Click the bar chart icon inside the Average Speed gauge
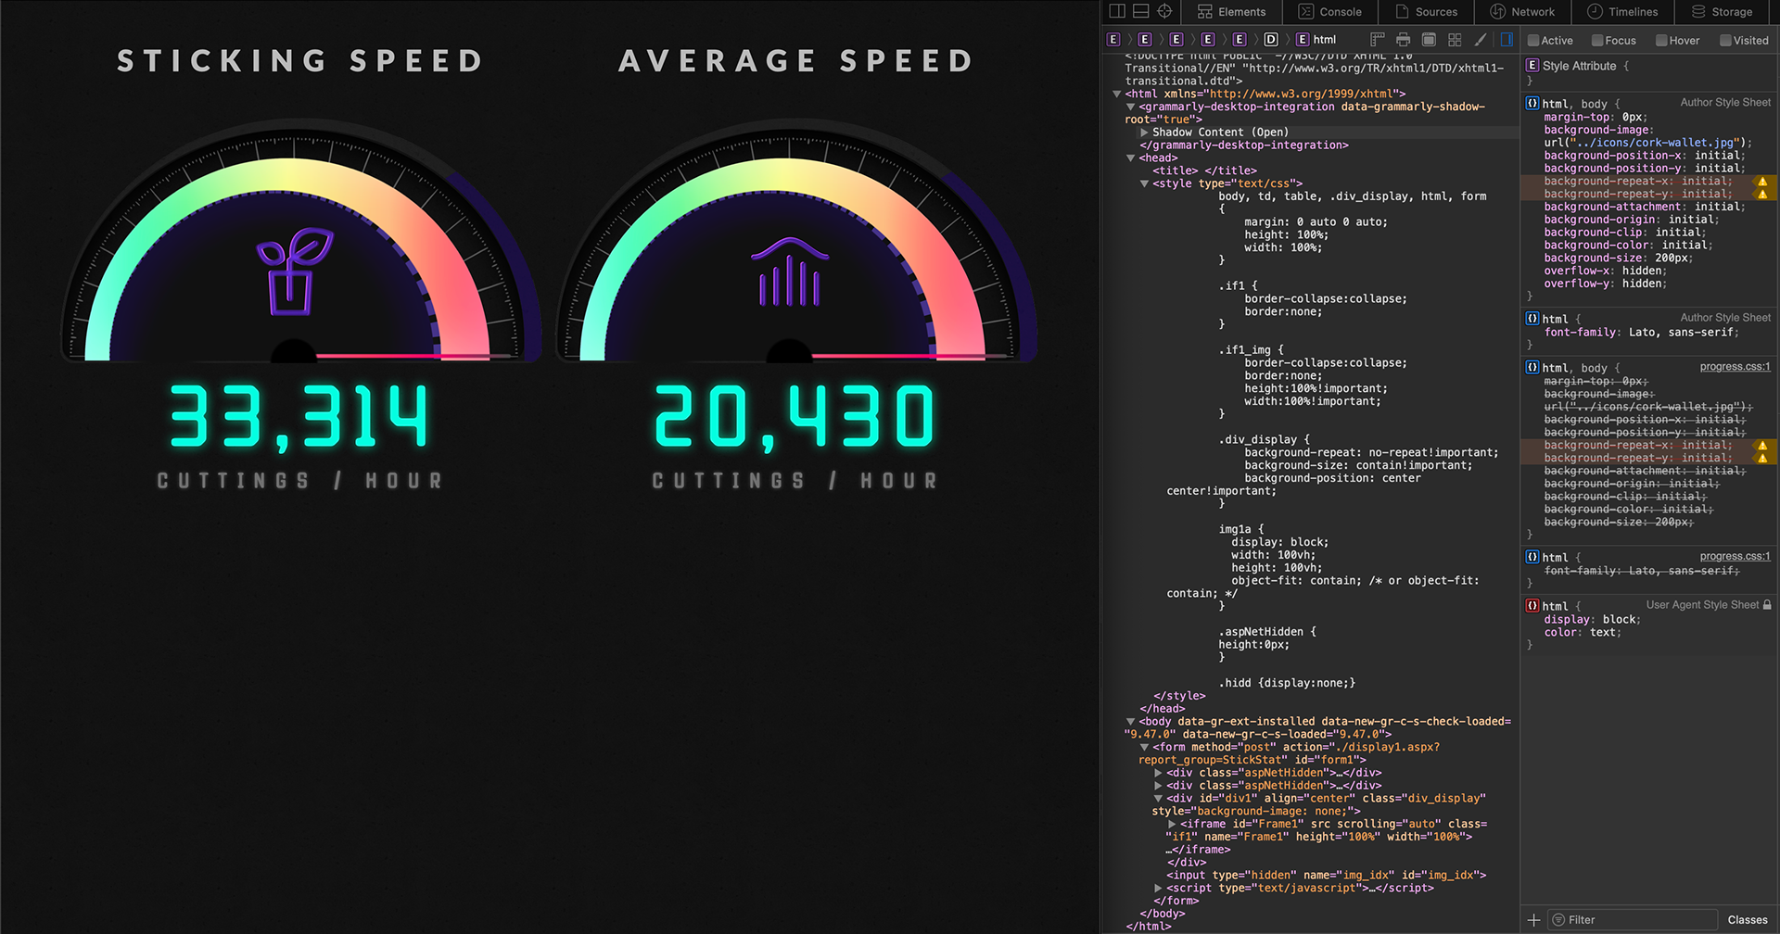 click(790, 271)
